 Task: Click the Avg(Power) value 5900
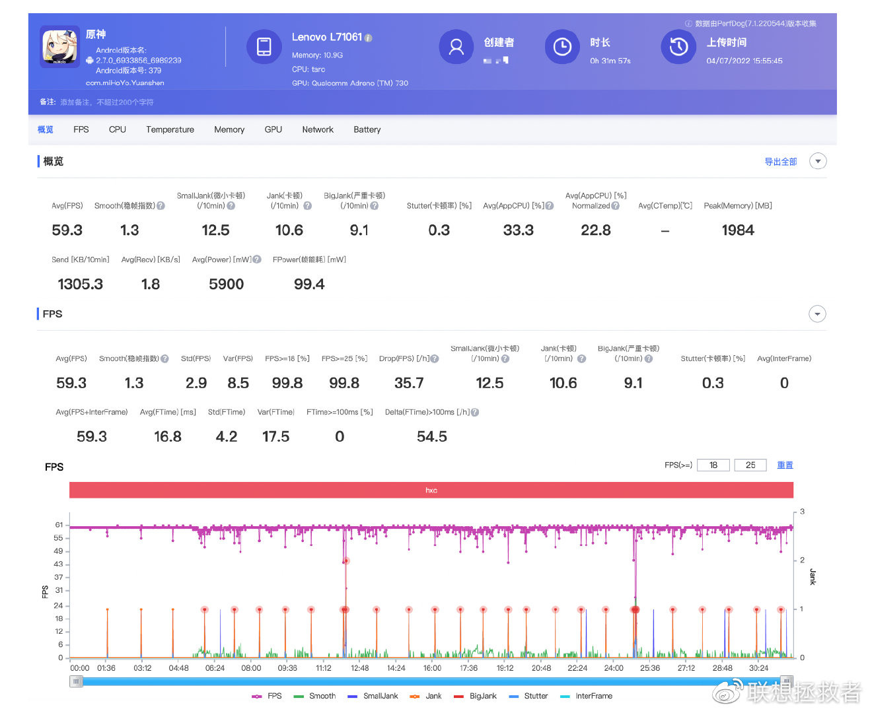[x=227, y=285]
